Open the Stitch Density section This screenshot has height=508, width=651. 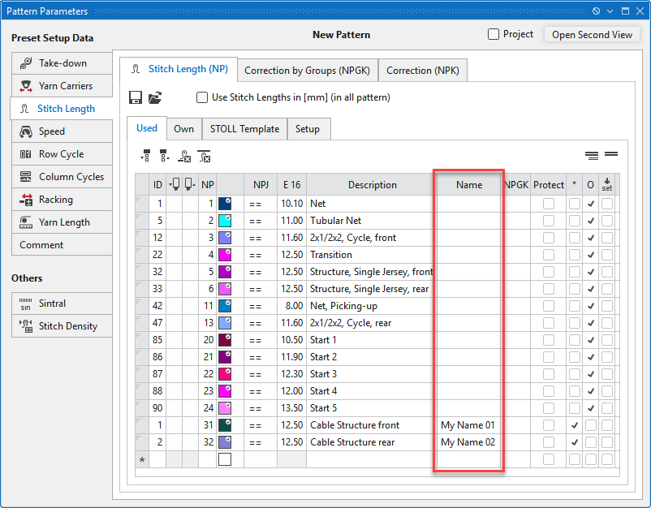[x=63, y=326]
